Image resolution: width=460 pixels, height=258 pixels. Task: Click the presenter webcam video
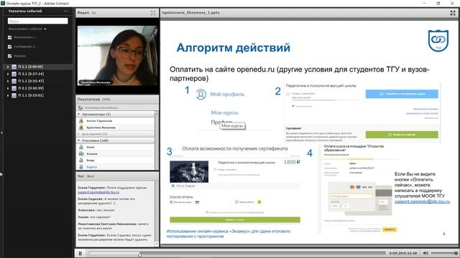point(117,56)
